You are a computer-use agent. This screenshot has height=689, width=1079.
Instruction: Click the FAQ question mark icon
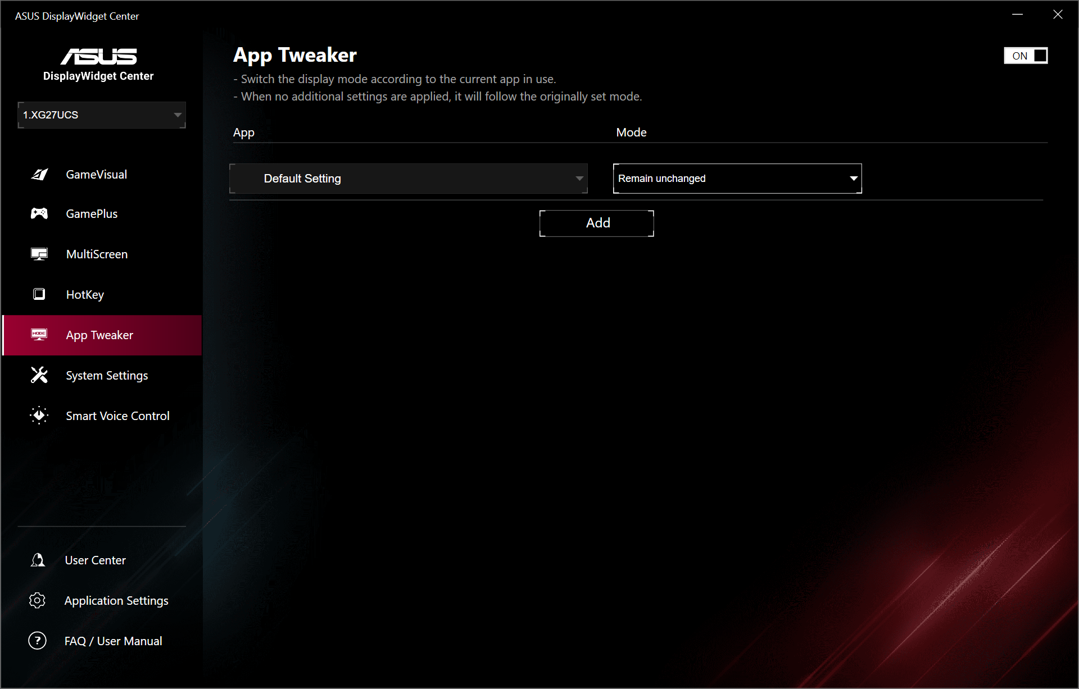coord(38,641)
